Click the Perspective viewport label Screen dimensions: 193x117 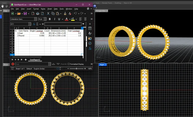point(101,11)
